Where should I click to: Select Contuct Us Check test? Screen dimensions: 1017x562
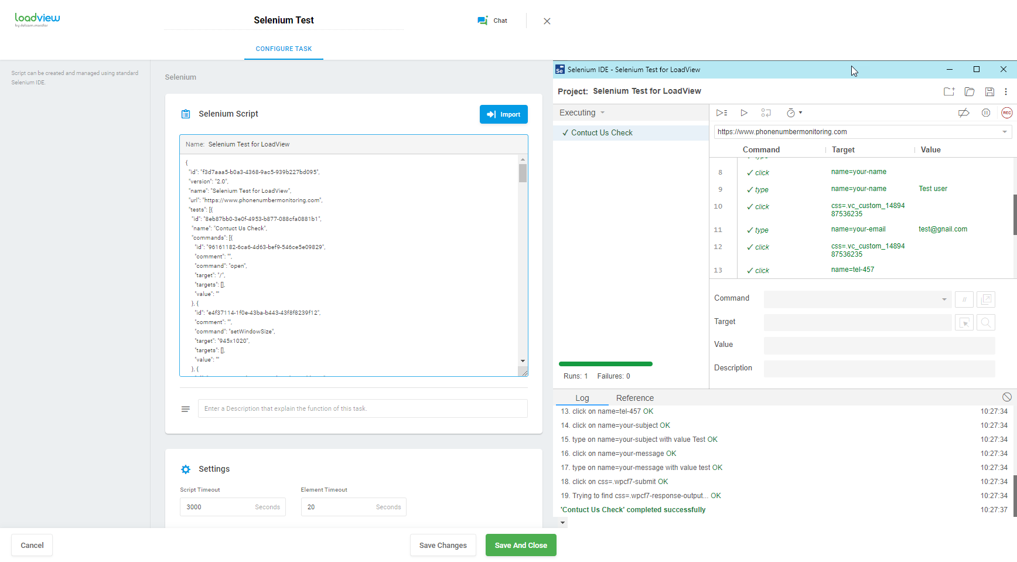(631, 133)
